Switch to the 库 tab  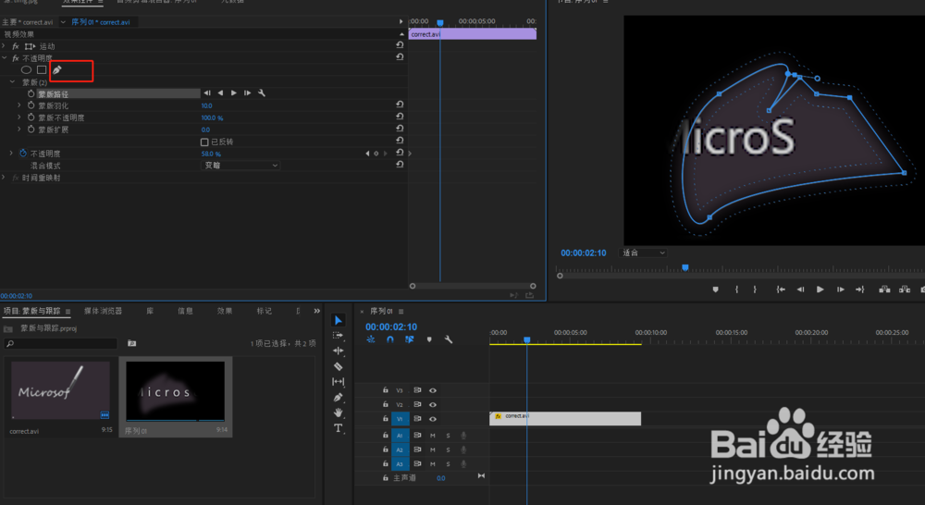150,311
